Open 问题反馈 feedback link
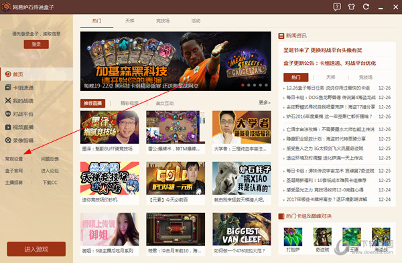 click(50, 159)
